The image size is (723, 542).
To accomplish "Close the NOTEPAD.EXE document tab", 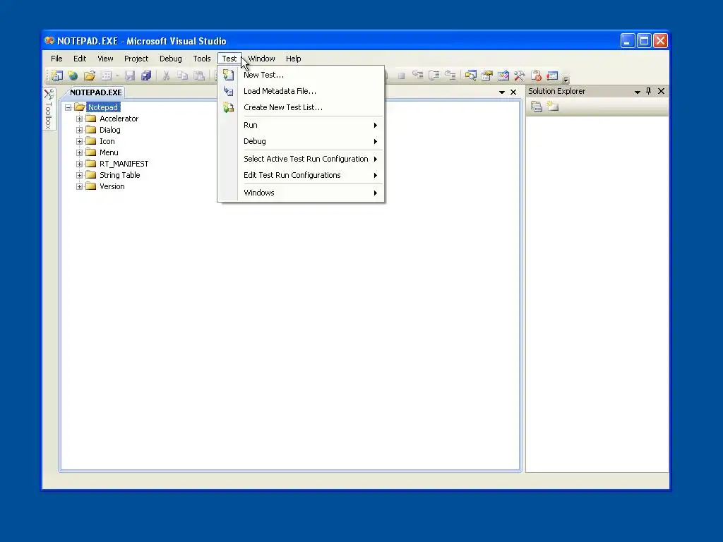I will coord(513,92).
